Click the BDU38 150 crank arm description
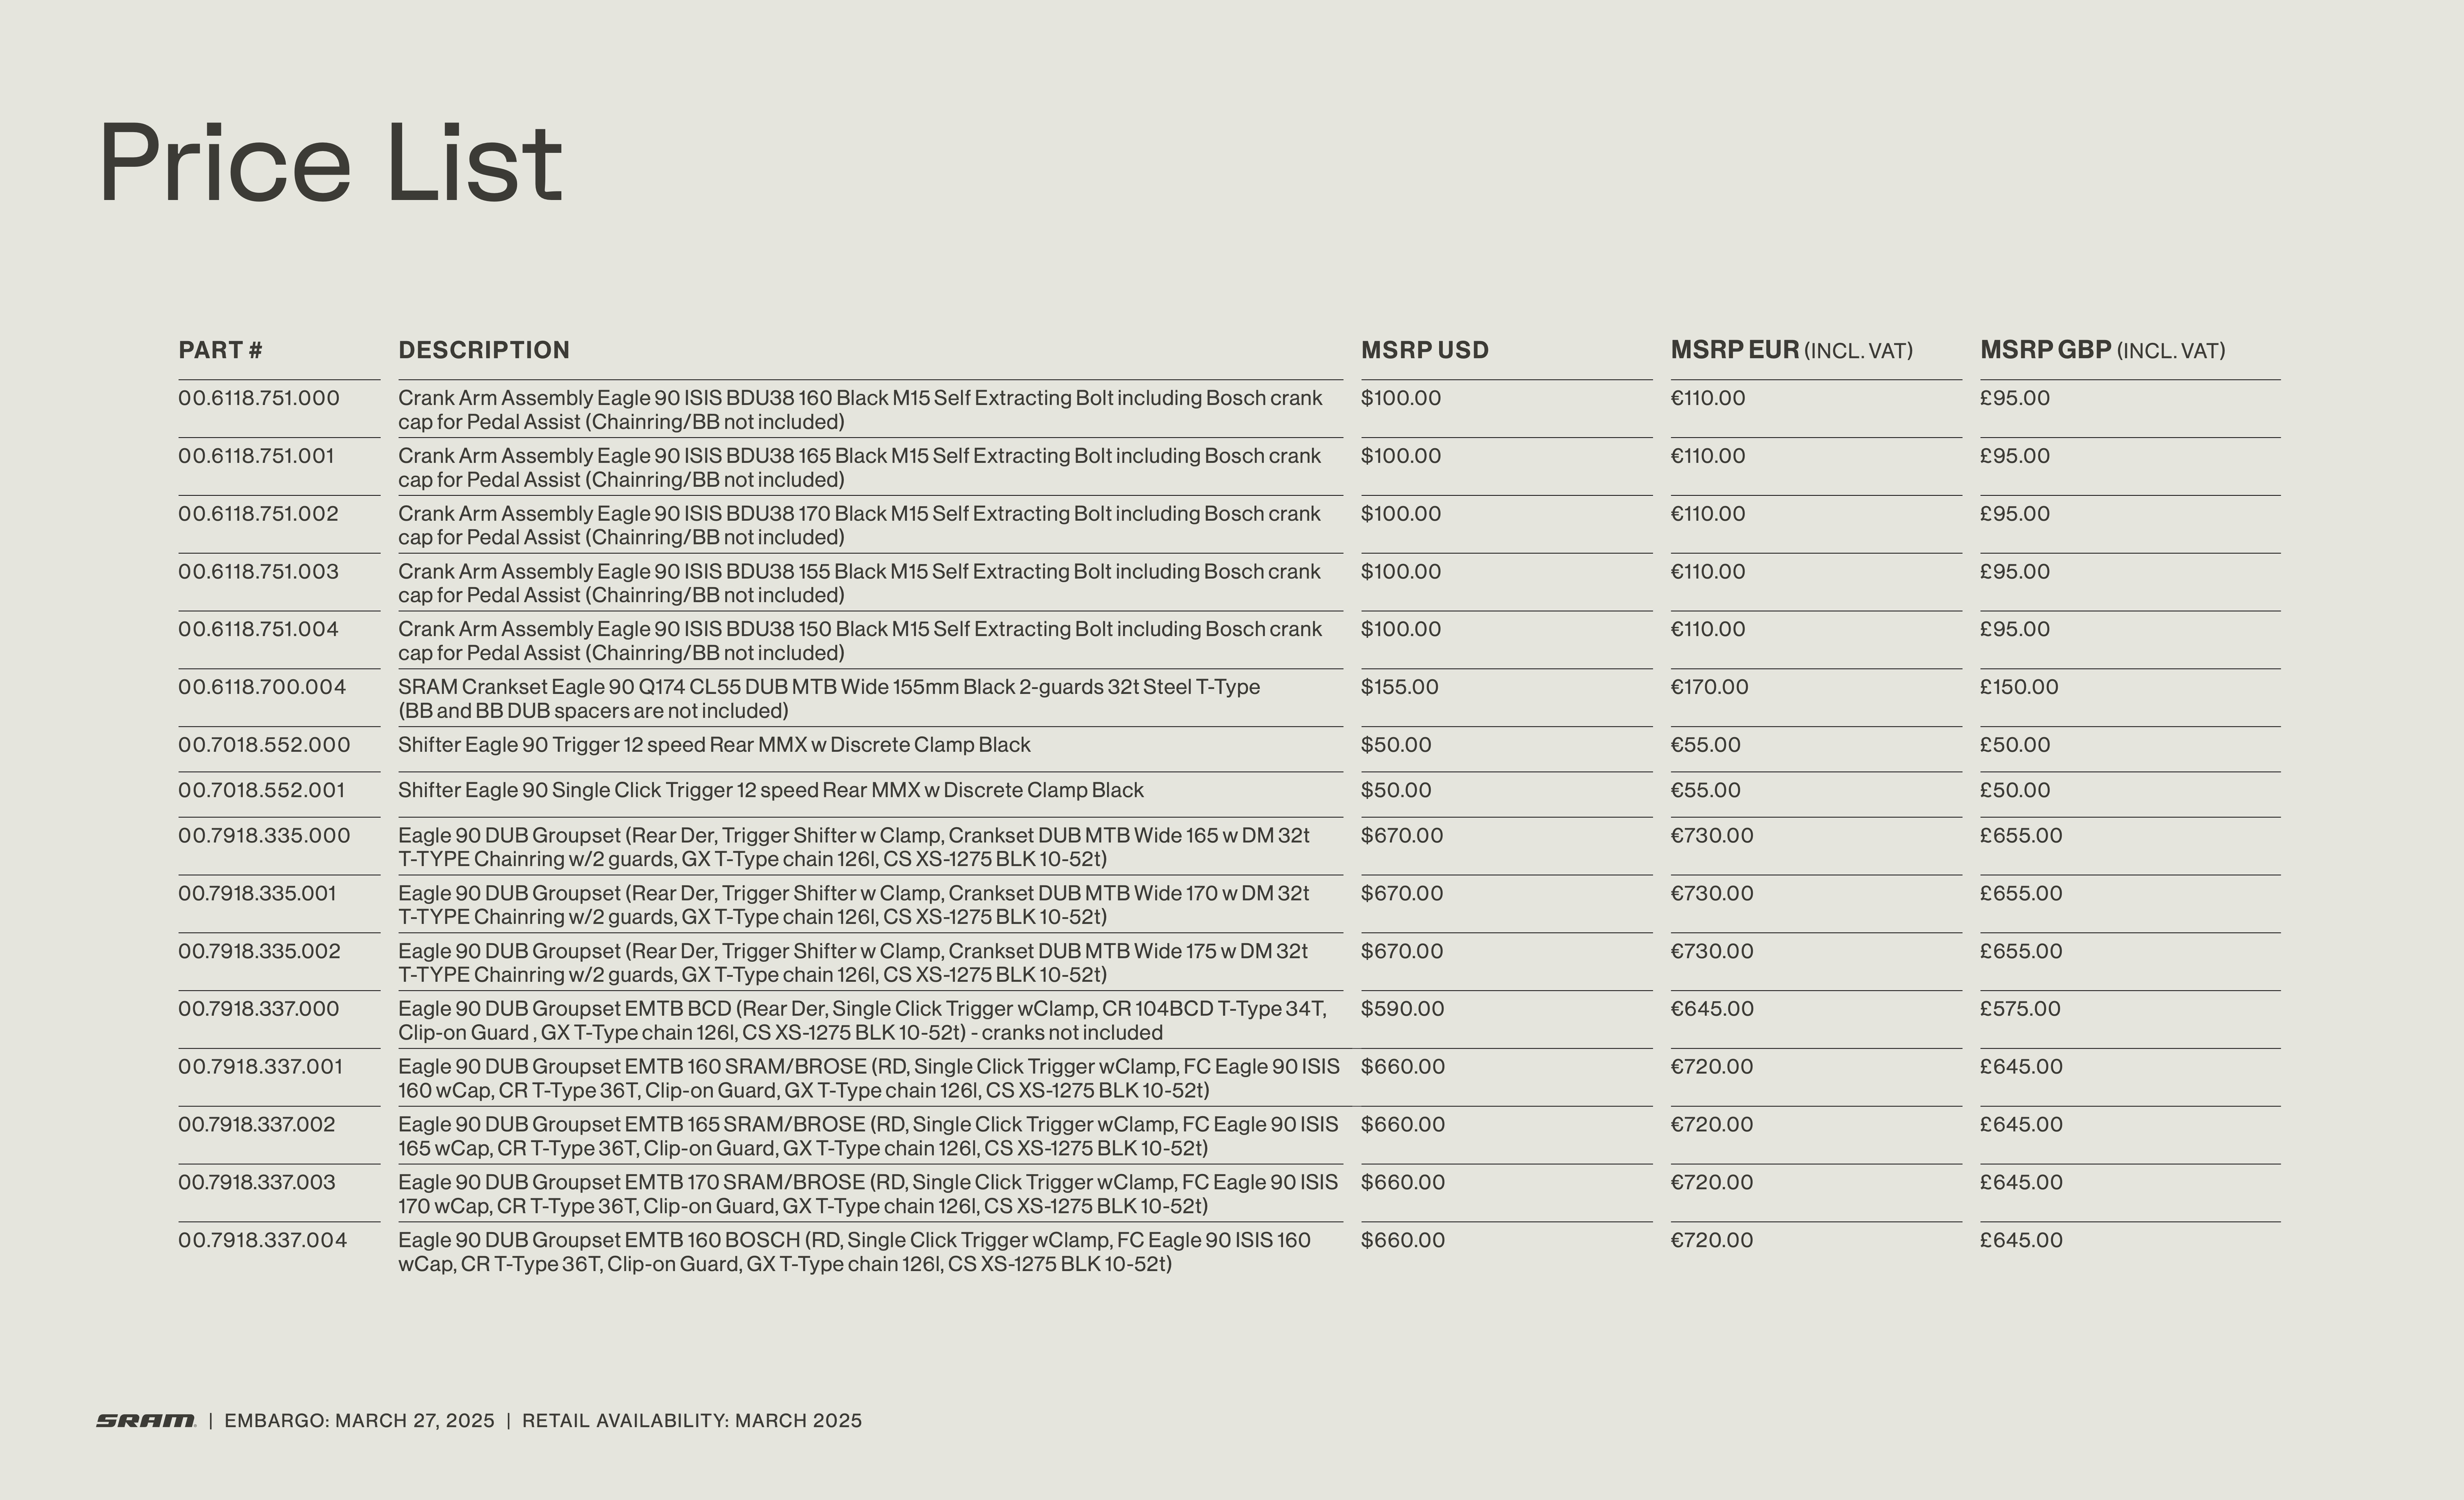 (860, 641)
